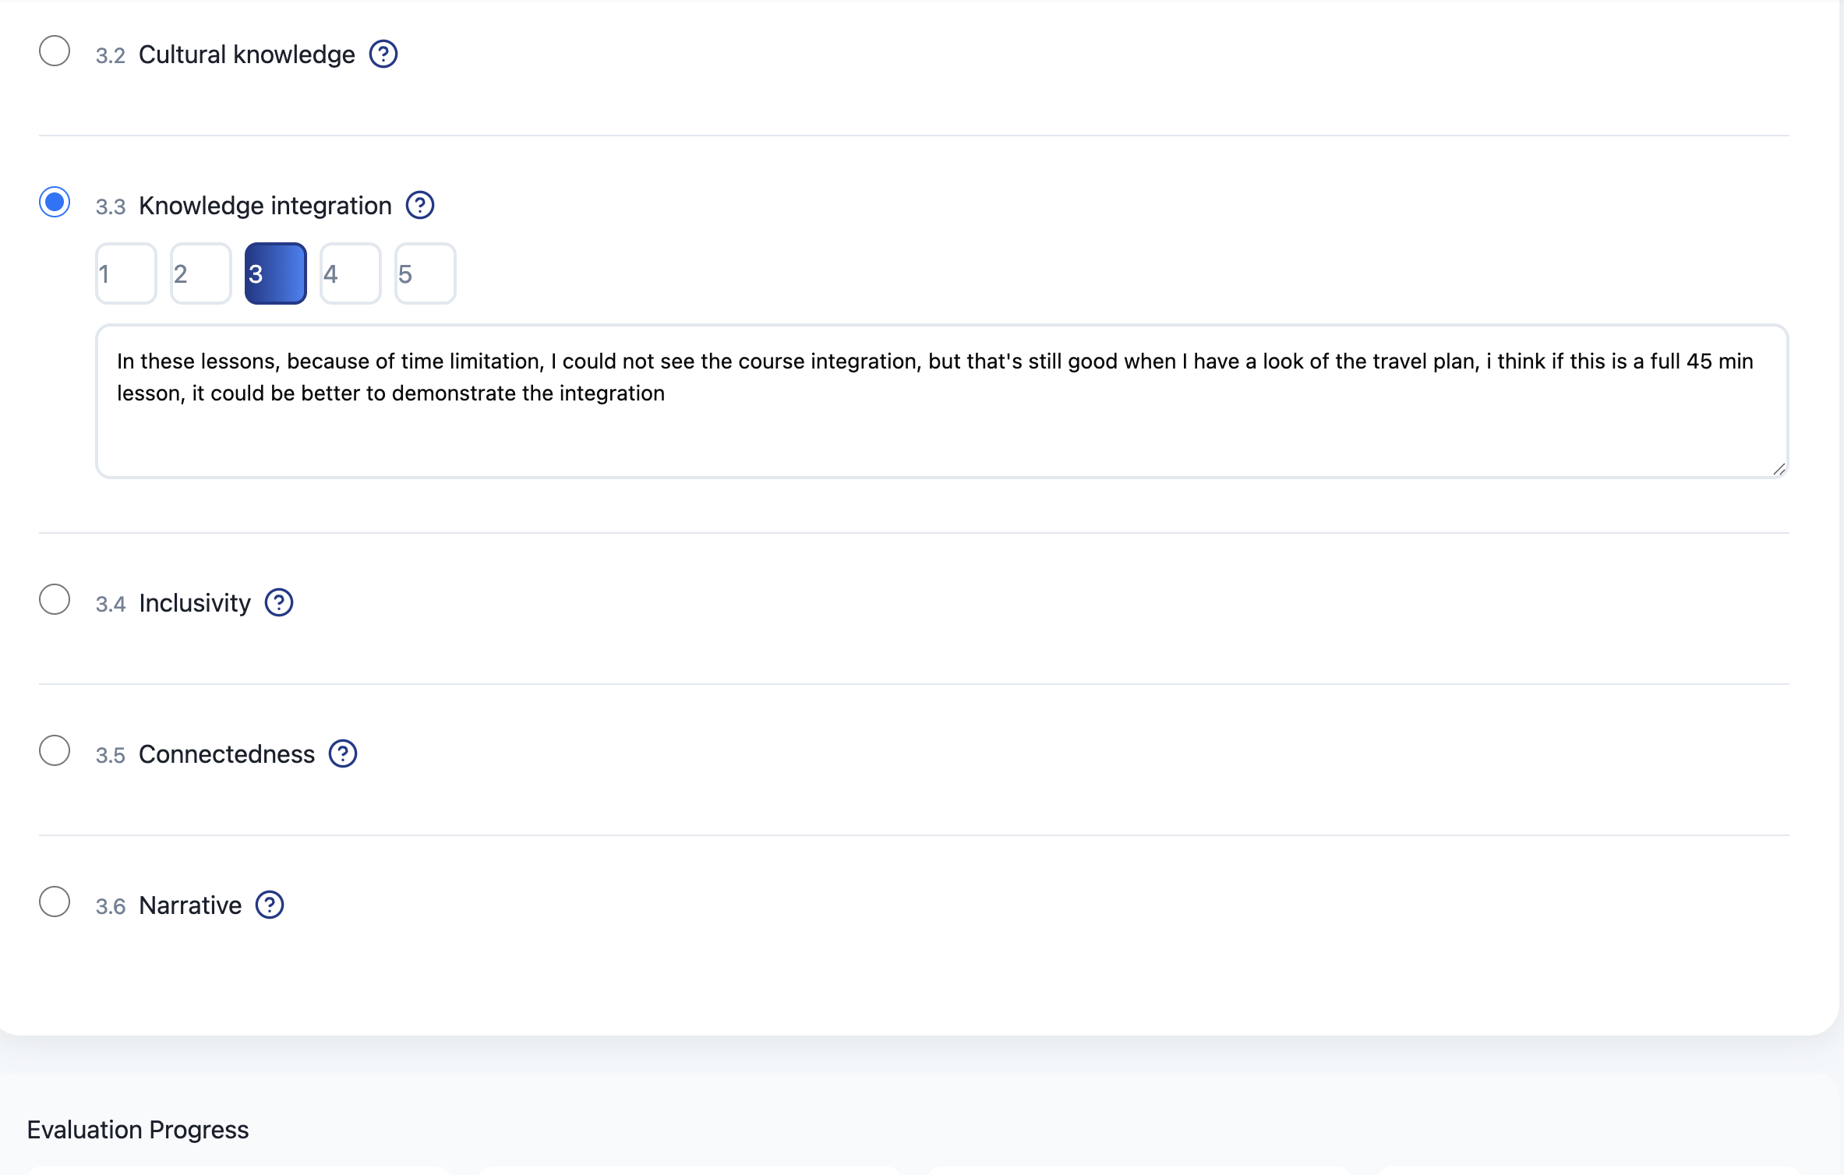Expand the Inclusivity section label
Viewport: 1844px width, 1175px height.
point(195,603)
